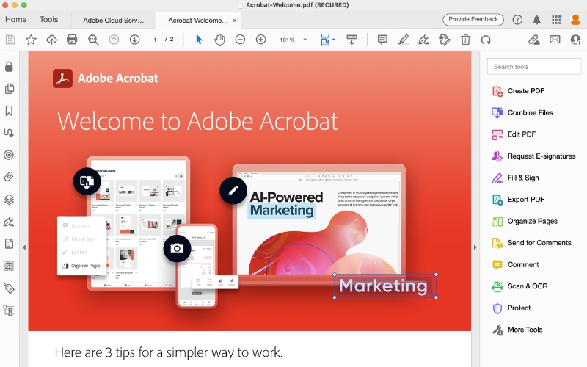Open the Help question mark menu
The height and width of the screenshot is (367, 587).
coord(517,20)
